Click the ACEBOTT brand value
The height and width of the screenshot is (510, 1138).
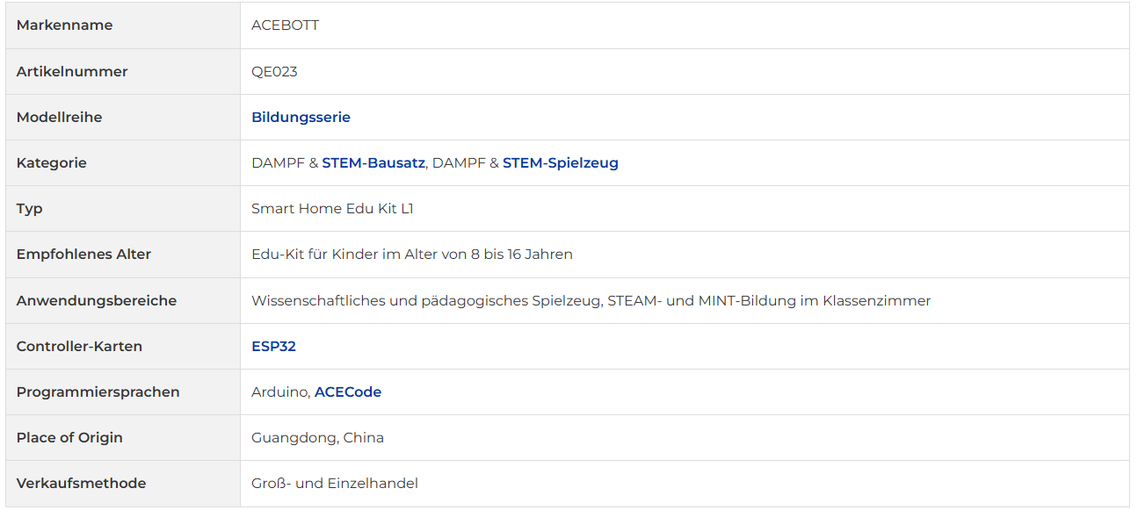click(285, 25)
